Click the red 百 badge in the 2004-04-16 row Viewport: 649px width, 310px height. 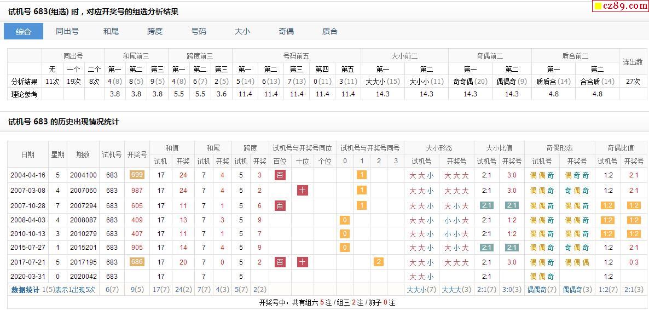click(280, 175)
